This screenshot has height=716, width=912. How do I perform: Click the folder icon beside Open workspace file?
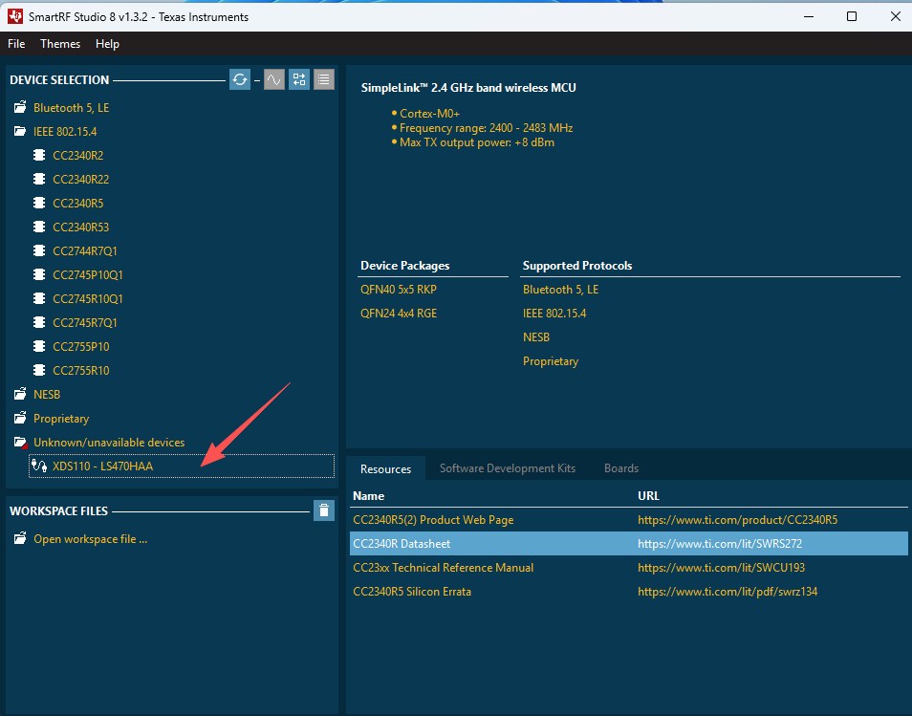(20, 538)
